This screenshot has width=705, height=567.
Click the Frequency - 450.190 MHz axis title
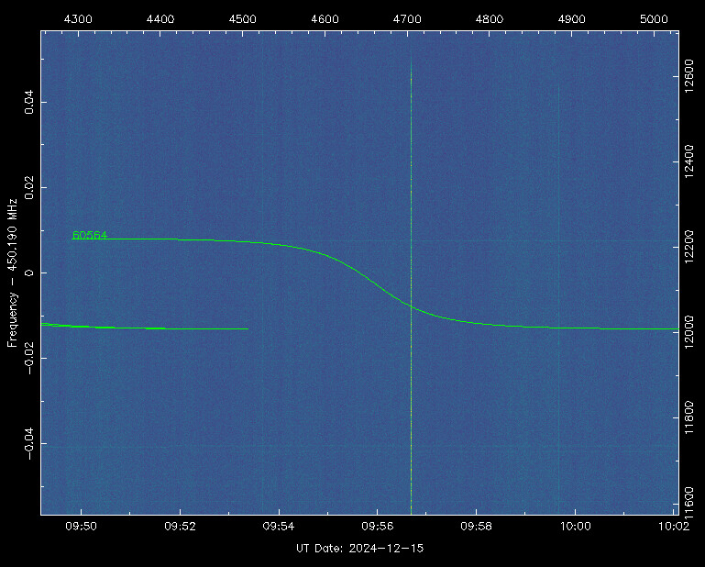pos(12,273)
